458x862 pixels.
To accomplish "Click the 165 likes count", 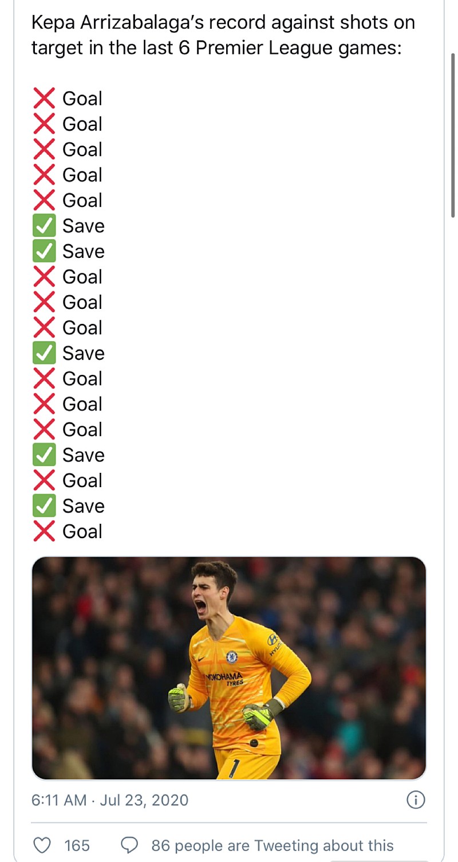I will pos(77,845).
